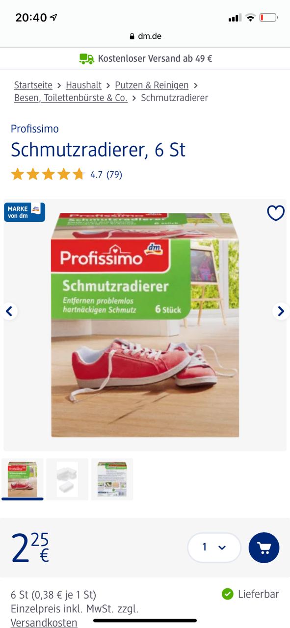Select the red shoes packaging thumbnail
290x628 pixels.
point(23,479)
